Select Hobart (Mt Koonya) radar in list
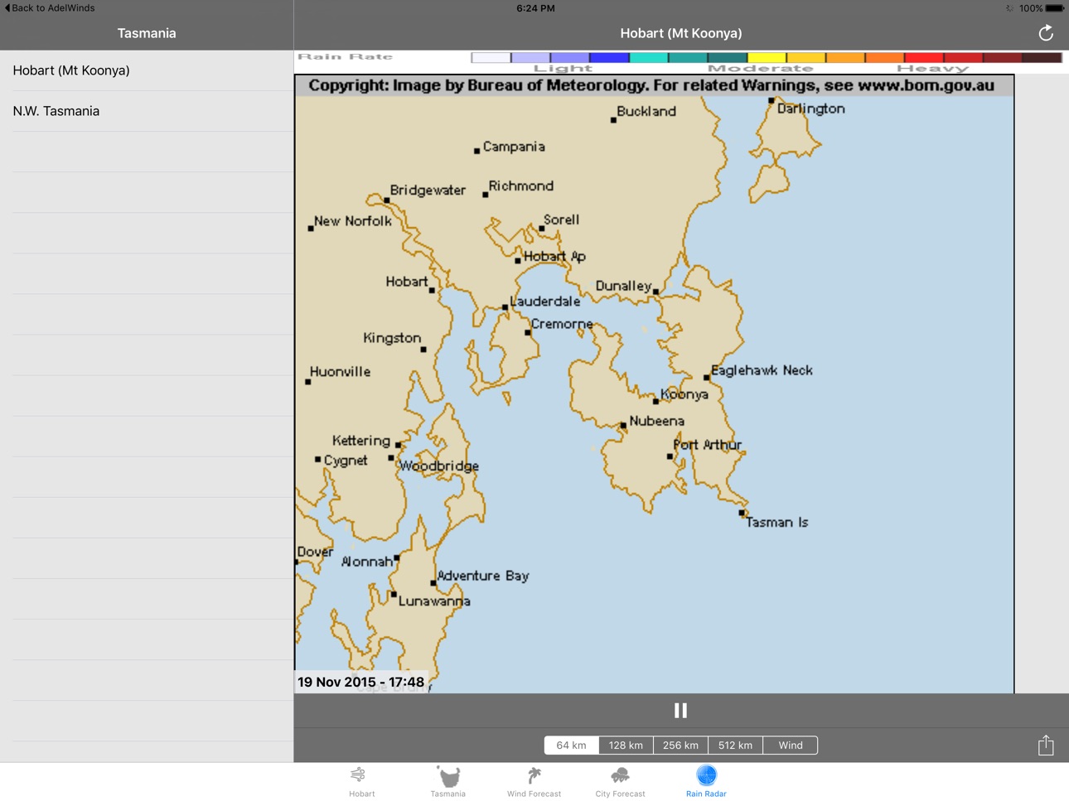Screen dimensions: 1069x801 coord(147,70)
